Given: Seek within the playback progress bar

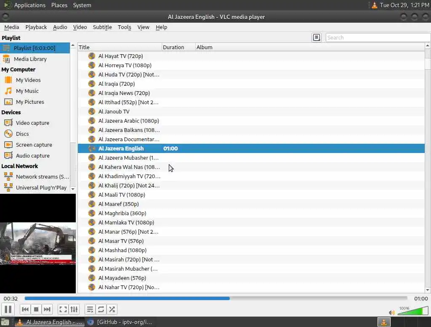Looking at the screenshot, I should tap(216, 298).
